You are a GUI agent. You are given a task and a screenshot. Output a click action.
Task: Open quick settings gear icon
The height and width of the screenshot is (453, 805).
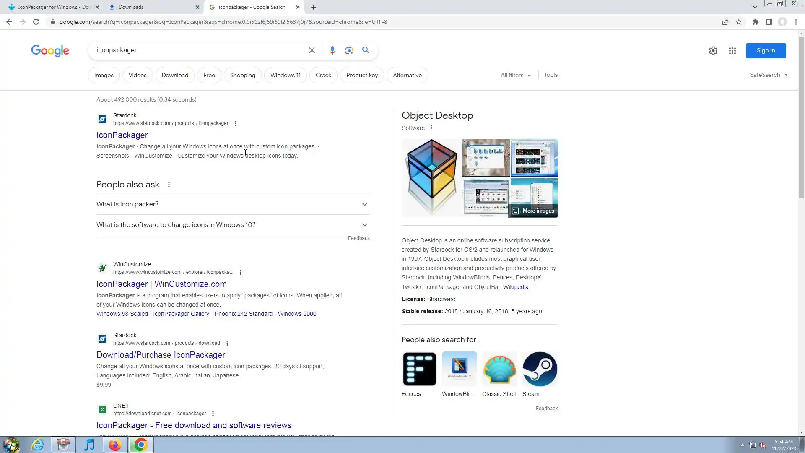coord(713,51)
